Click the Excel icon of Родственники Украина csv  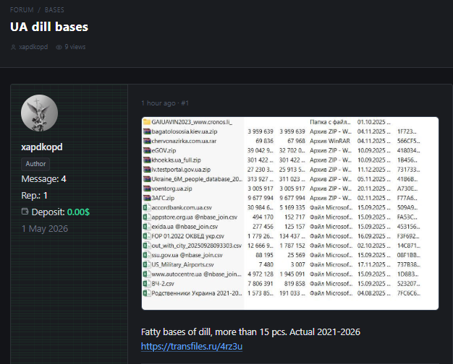[x=147, y=293]
